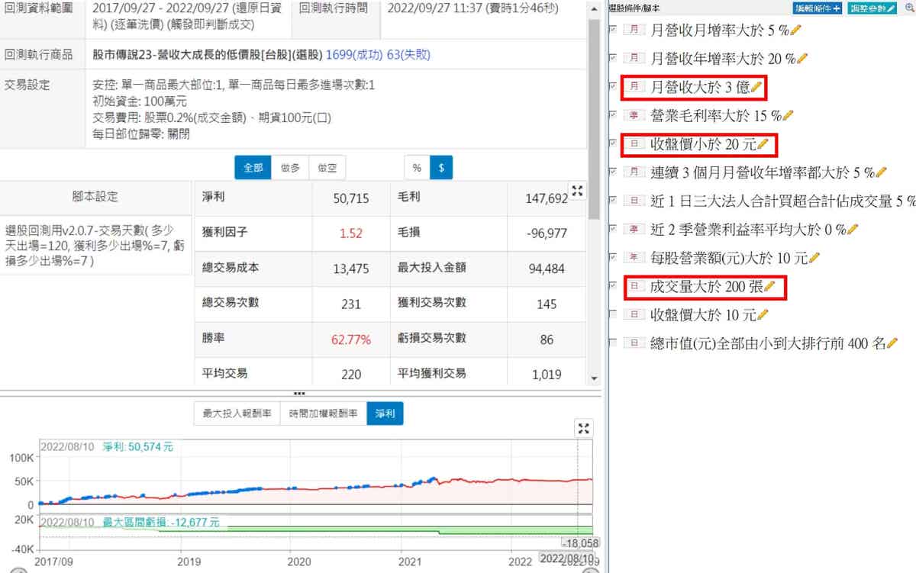Expand the statistics table to fullscreen
Viewport: 916px width, 573px height.
coord(578,191)
